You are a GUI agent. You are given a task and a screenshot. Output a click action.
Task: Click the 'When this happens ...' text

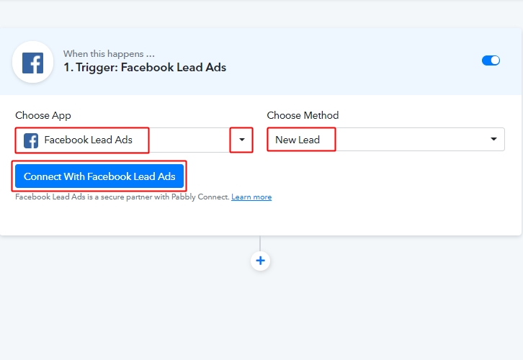coord(109,54)
